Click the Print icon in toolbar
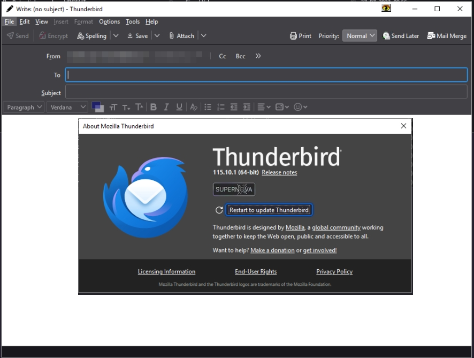The image size is (474, 358). 300,36
